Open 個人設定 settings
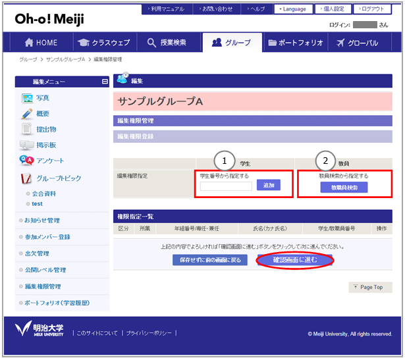 333,9
